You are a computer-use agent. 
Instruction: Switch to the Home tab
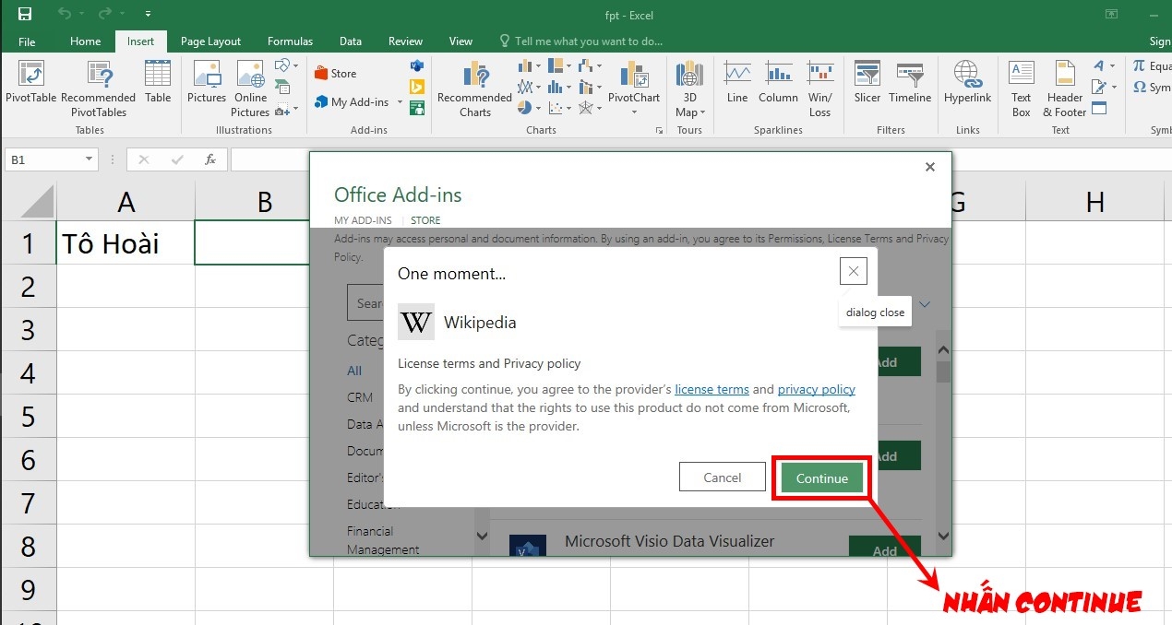(x=85, y=41)
